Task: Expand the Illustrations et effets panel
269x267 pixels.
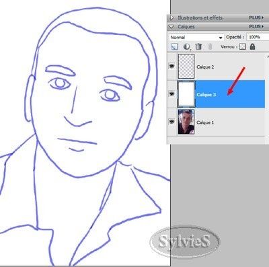Action: (171, 17)
